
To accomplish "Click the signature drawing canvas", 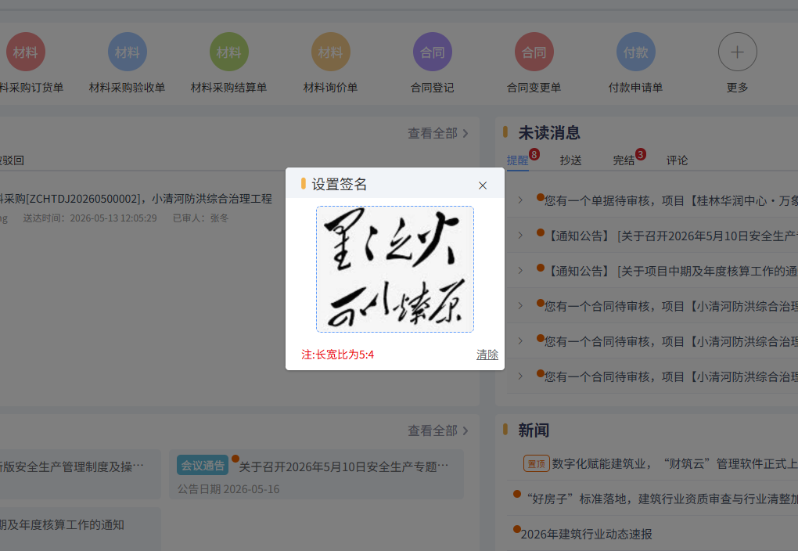I will (395, 269).
